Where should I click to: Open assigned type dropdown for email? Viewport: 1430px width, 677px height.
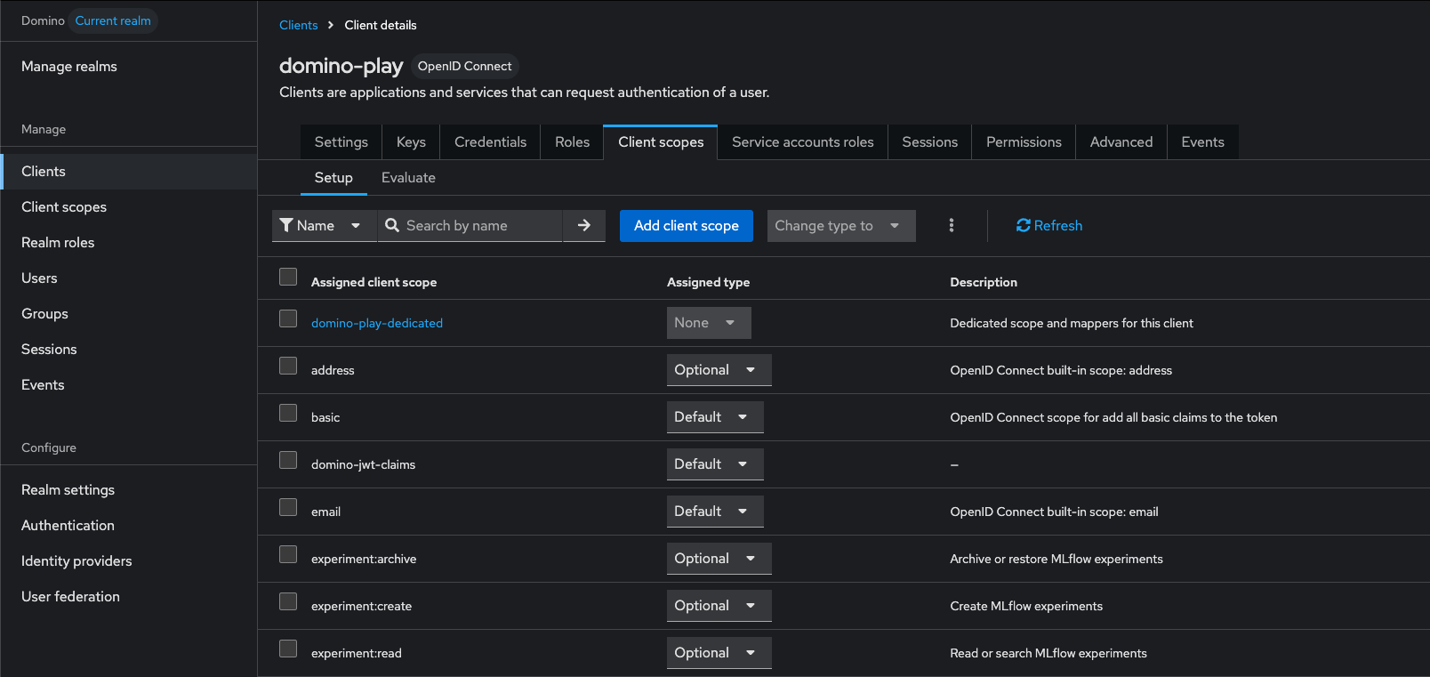pyautogui.click(x=715, y=512)
